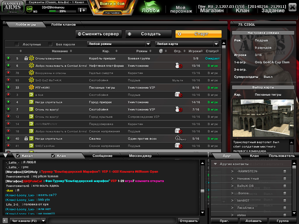Image resolution: width=299 pixels, height=224 pixels.
Task: Enable the Без пароля filter checkbox
Action: (x=50, y=44)
